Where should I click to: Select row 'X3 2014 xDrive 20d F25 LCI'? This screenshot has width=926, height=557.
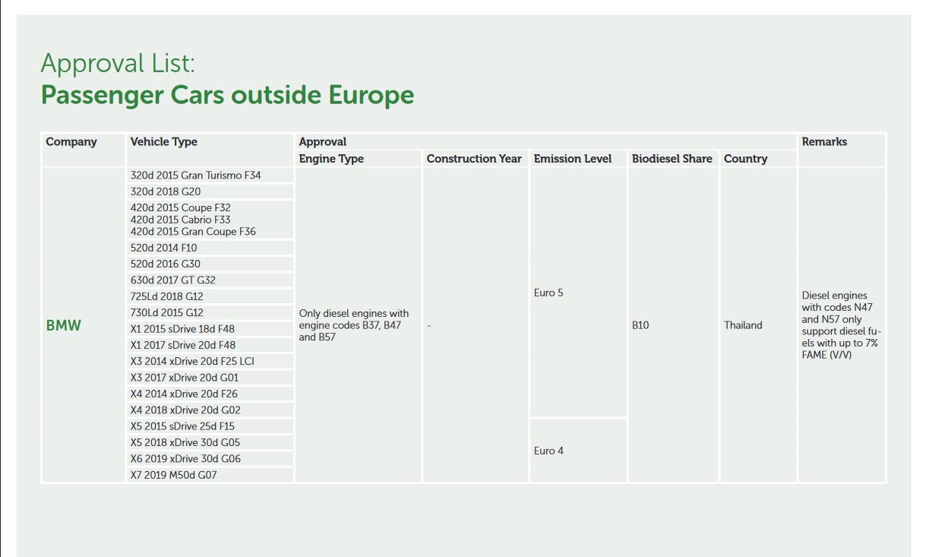tap(210, 361)
